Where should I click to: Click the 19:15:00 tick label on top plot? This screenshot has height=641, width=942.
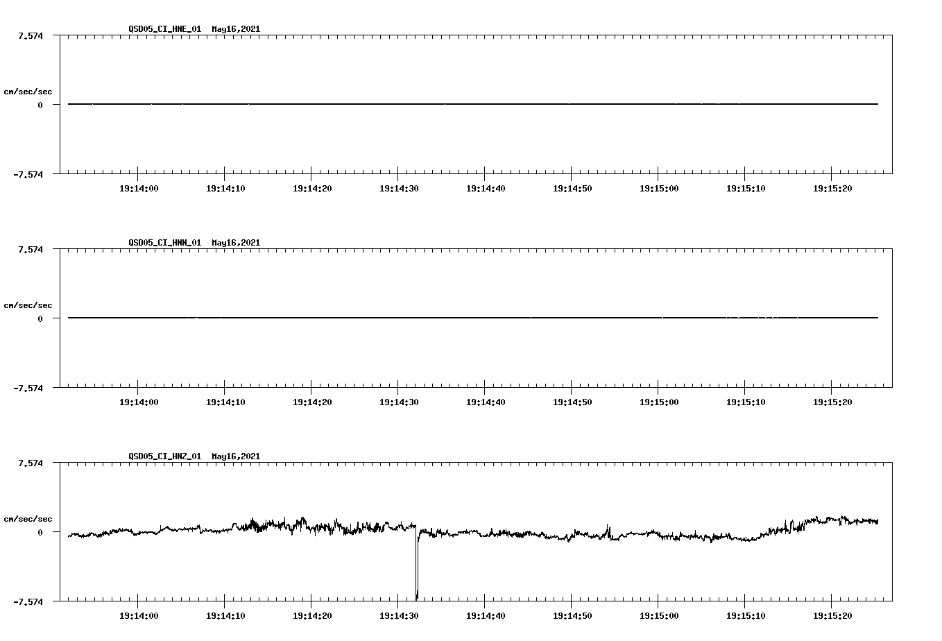click(658, 187)
